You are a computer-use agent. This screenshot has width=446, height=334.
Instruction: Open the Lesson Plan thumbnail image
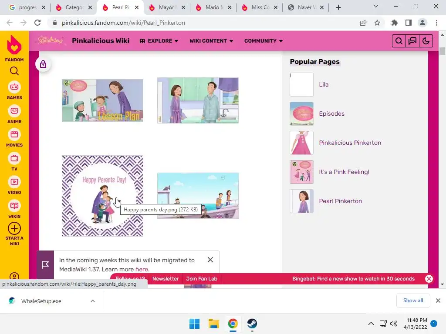click(102, 100)
